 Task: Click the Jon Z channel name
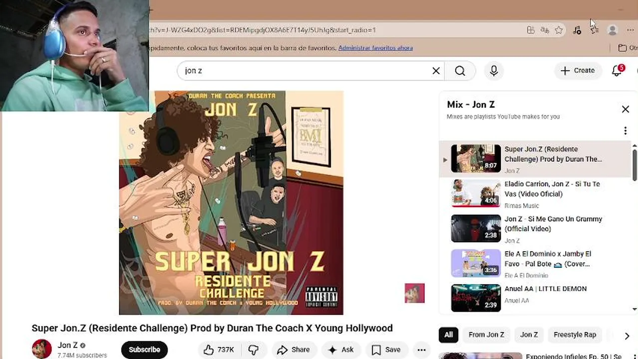(67, 345)
